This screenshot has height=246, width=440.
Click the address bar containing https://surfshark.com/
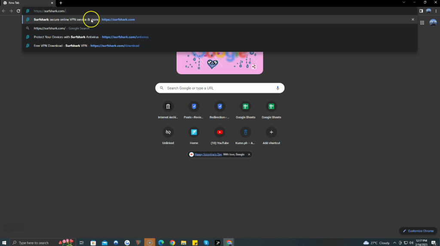click(220, 11)
